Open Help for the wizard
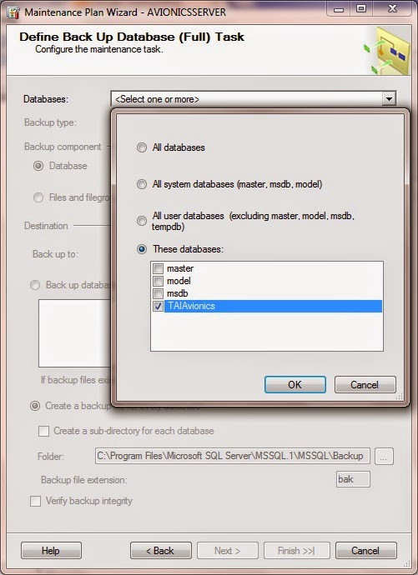Screen dimensions: 418x575 (x=51, y=551)
